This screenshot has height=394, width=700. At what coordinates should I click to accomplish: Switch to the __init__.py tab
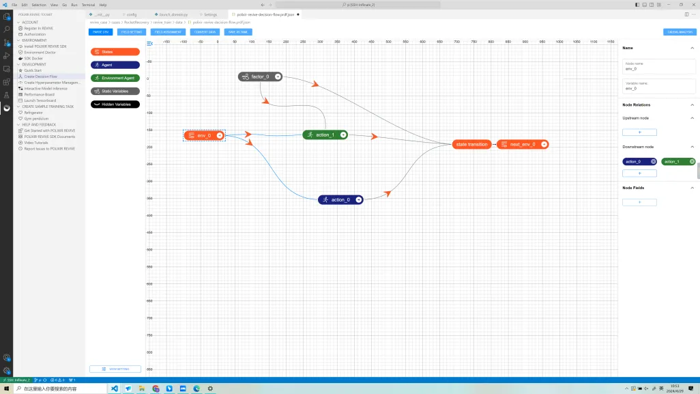click(x=102, y=14)
